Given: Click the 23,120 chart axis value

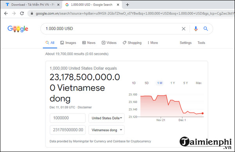Looking at the screenshot, I should [x=133, y=117].
